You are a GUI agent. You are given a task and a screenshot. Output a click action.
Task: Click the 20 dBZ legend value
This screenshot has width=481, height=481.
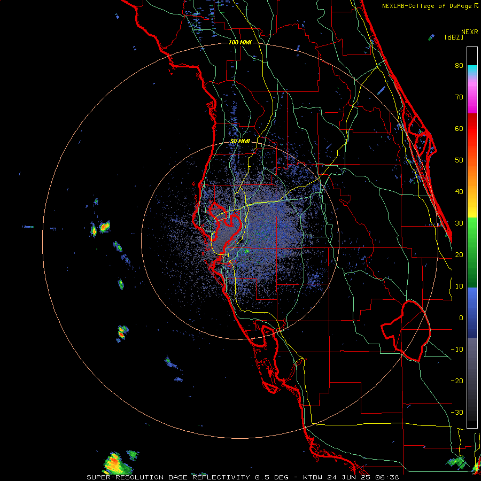pos(459,254)
